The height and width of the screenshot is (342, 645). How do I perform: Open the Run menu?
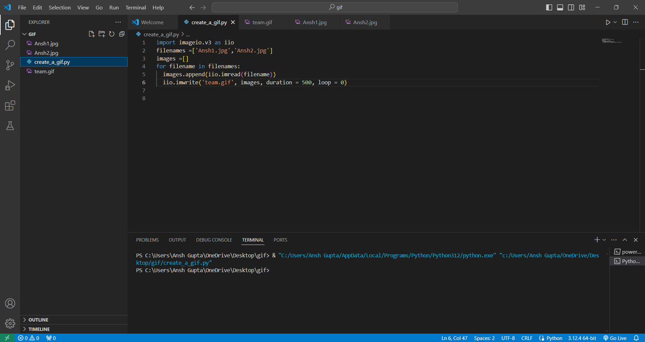pyautogui.click(x=114, y=8)
